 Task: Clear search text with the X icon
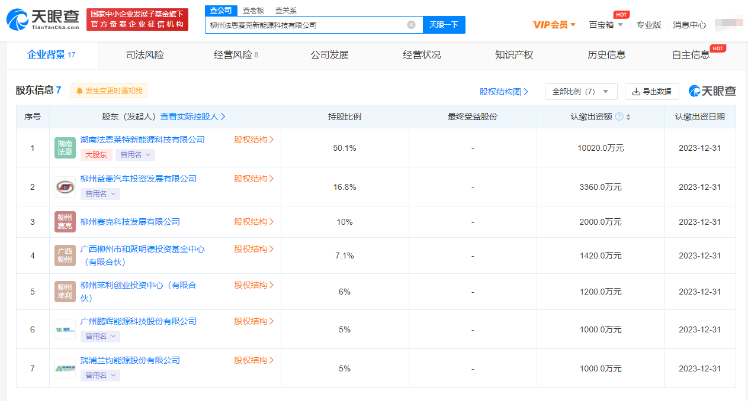click(x=411, y=25)
